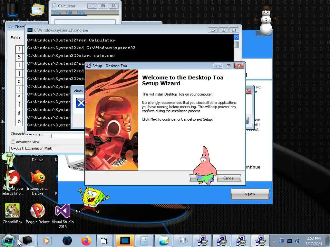Select the exclamation mark cell in Character Map
Image resolution: width=330 pixels, height=247 pixels.
coord(19,49)
